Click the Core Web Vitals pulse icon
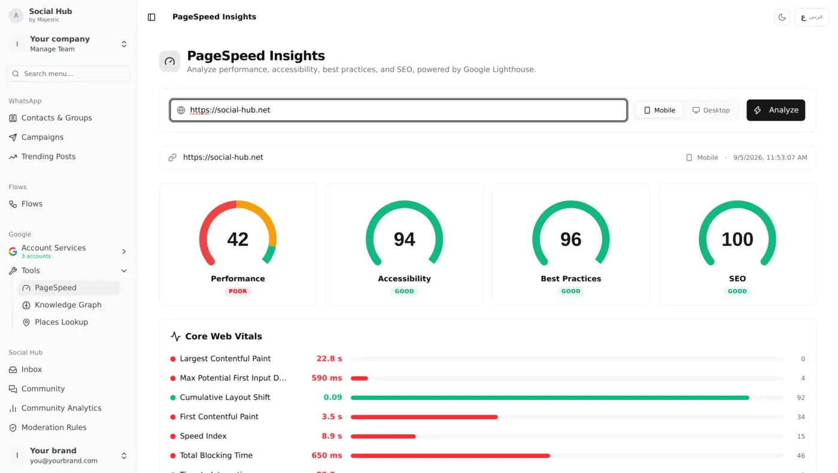Viewport: 838px width, 473px height. [x=175, y=336]
